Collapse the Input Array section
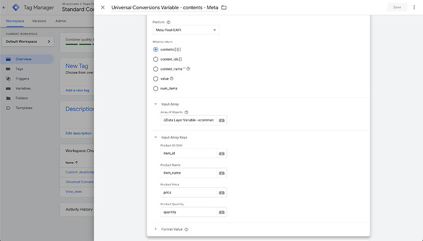423x241 pixels. pyautogui.click(x=156, y=104)
